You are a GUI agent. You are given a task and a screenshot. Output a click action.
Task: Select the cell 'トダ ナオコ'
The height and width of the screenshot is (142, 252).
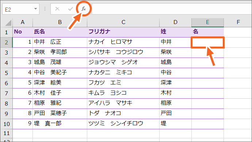(123, 114)
